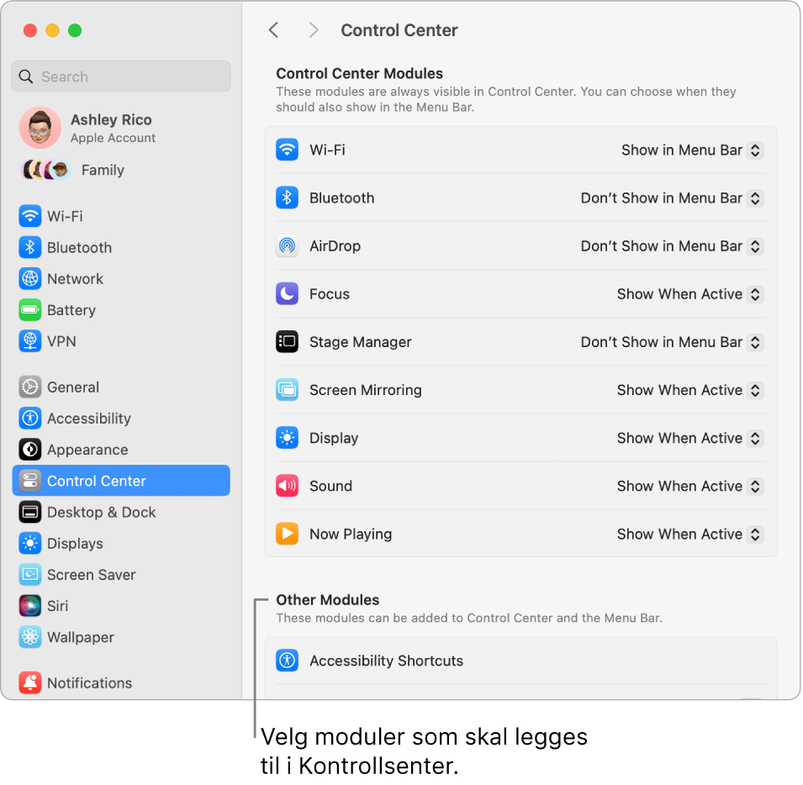
Task: Click the Family member avatars
Action: [45, 170]
